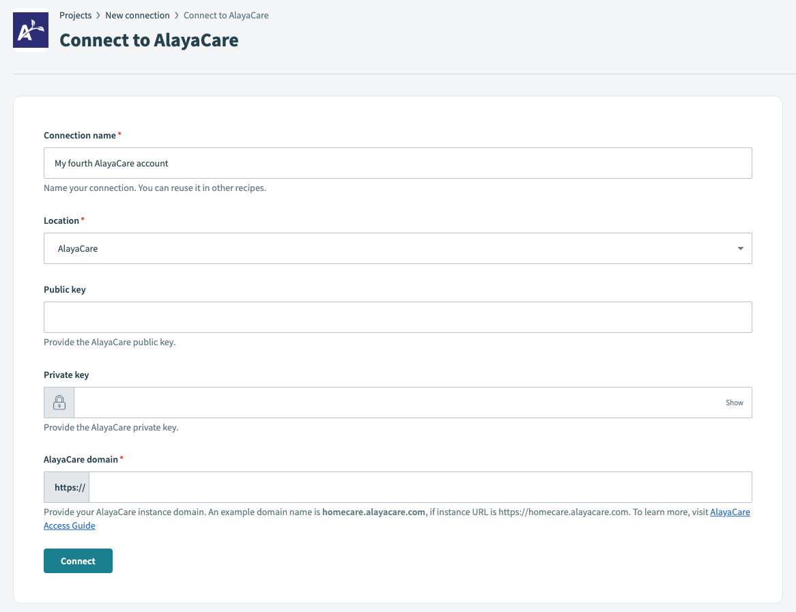Click the AlayaCare logo icon

pos(30,30)
